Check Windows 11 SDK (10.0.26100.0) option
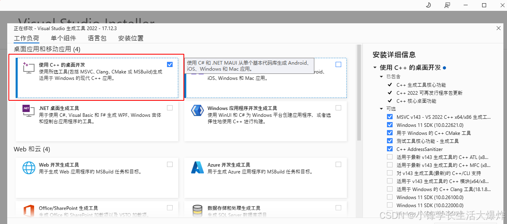This screenshot has width=507, height=224. click(x=390, y=197)
